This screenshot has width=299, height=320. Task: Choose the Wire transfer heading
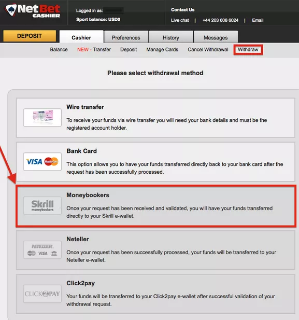86,107
